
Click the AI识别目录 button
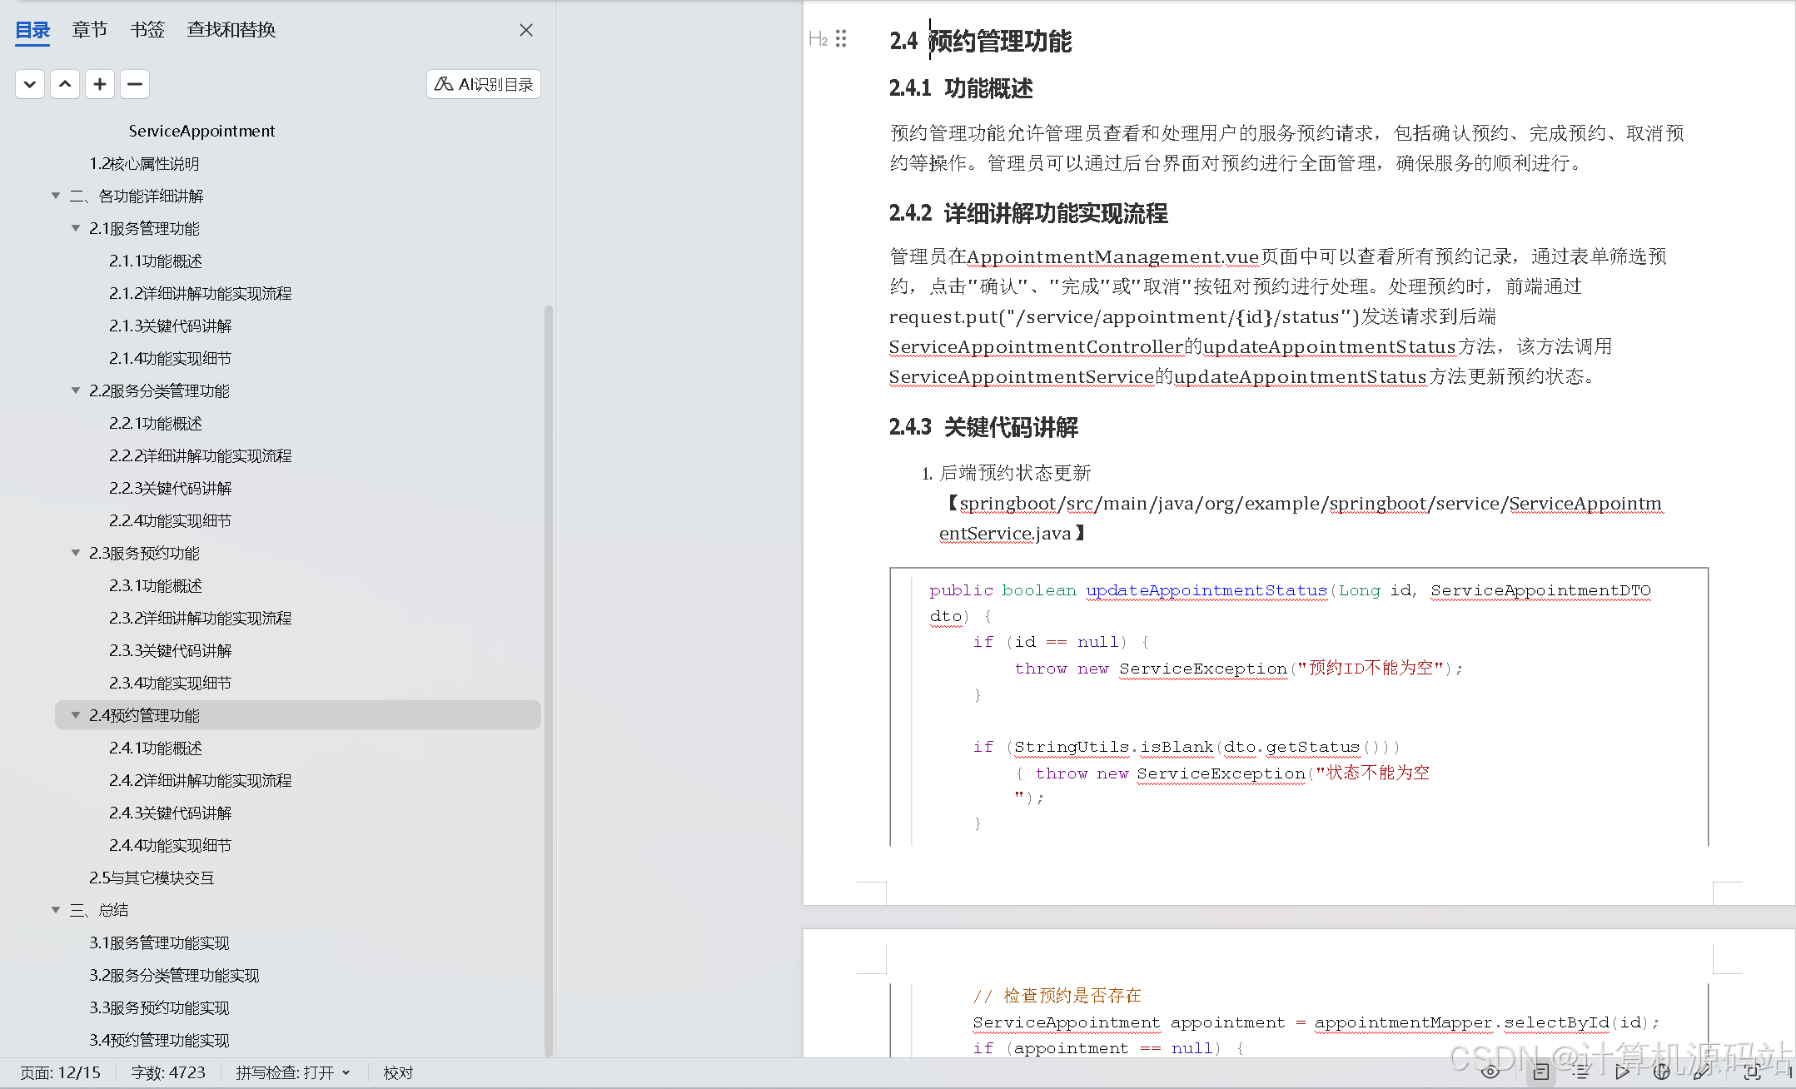[x=484, y=84]
